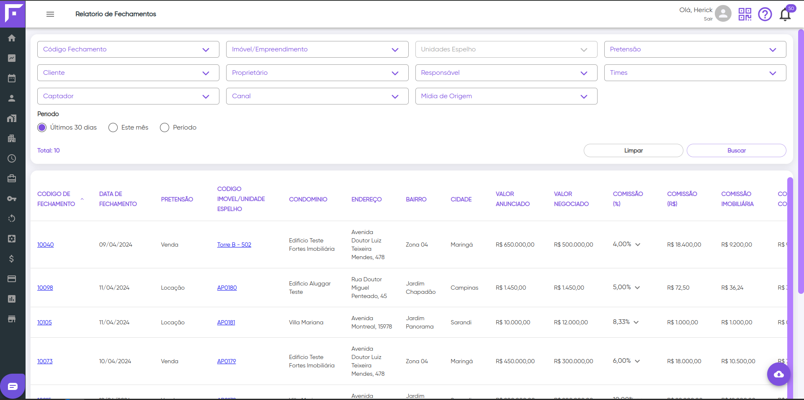Open the credit card sidebar icon

coord(12,279)
